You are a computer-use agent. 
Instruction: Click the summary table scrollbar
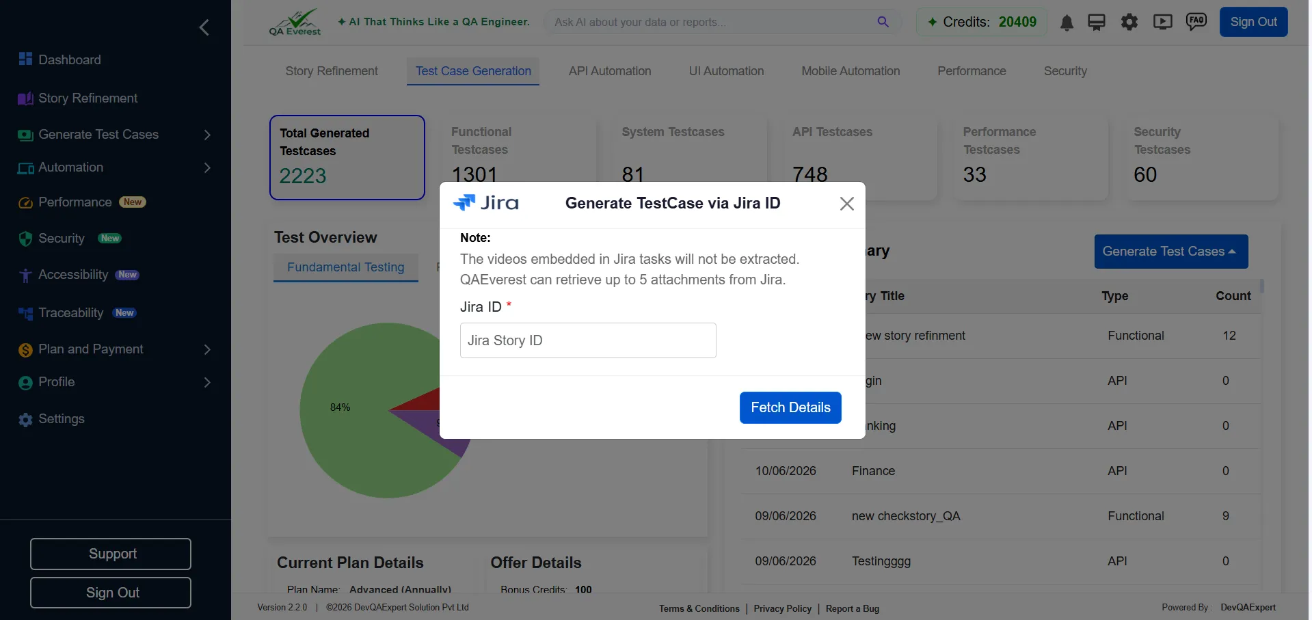coord(1262,286)
